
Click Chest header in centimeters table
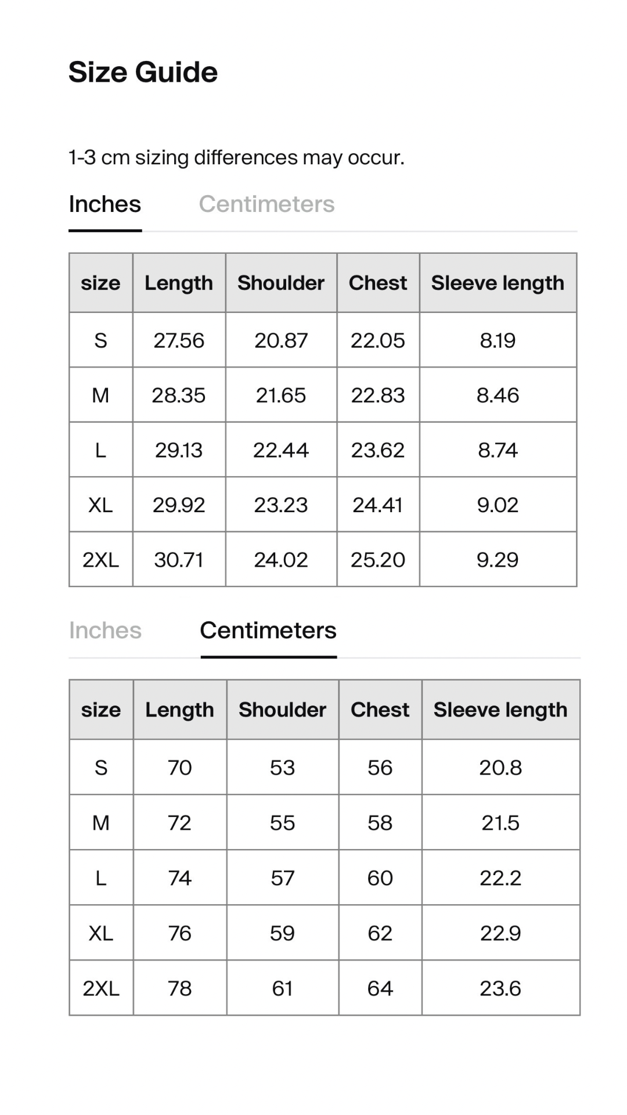click(380, 710)
